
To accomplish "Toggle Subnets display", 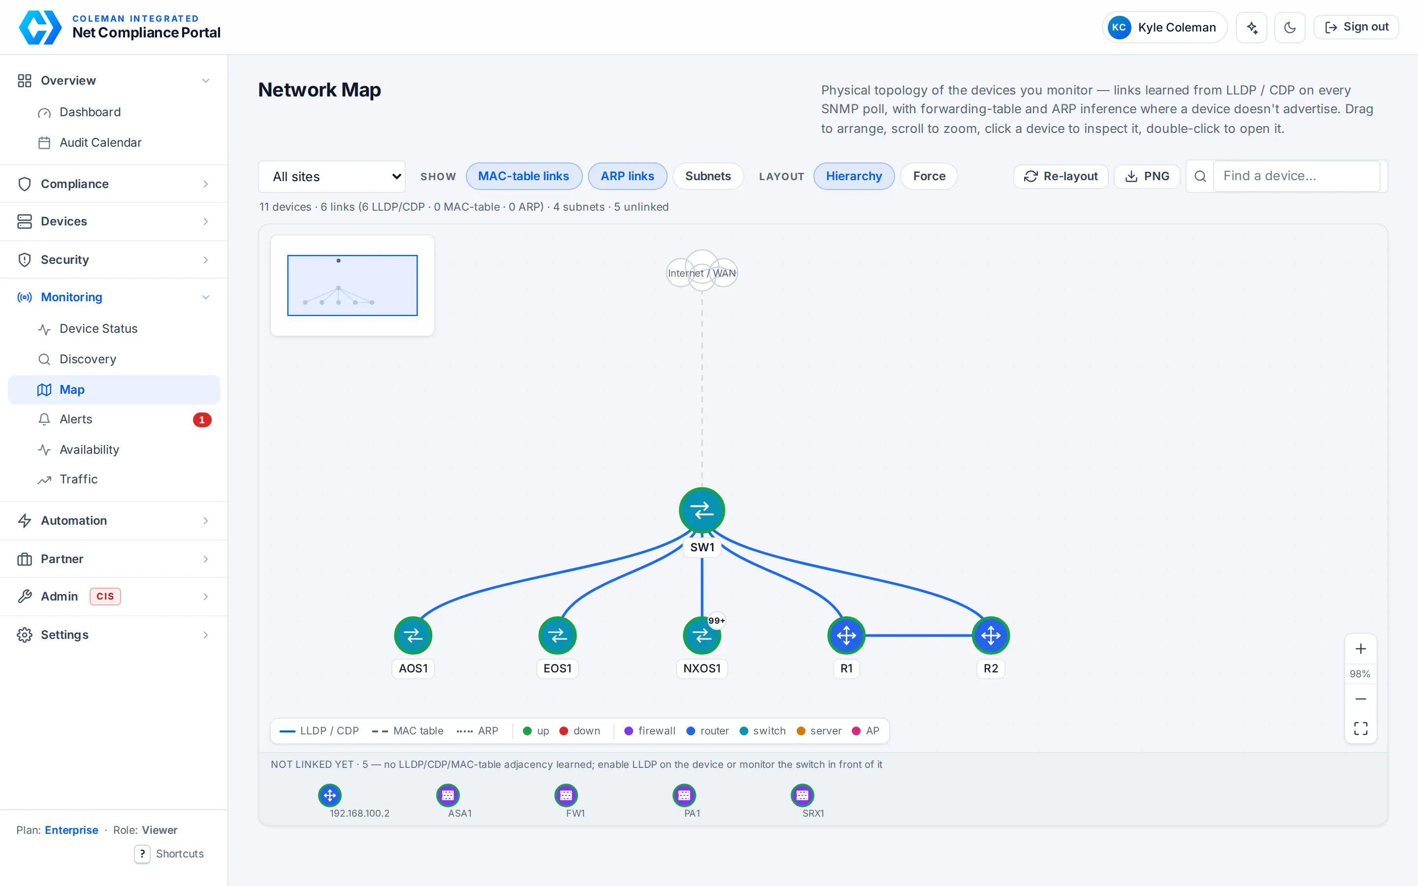I will (x=708, y=176).
